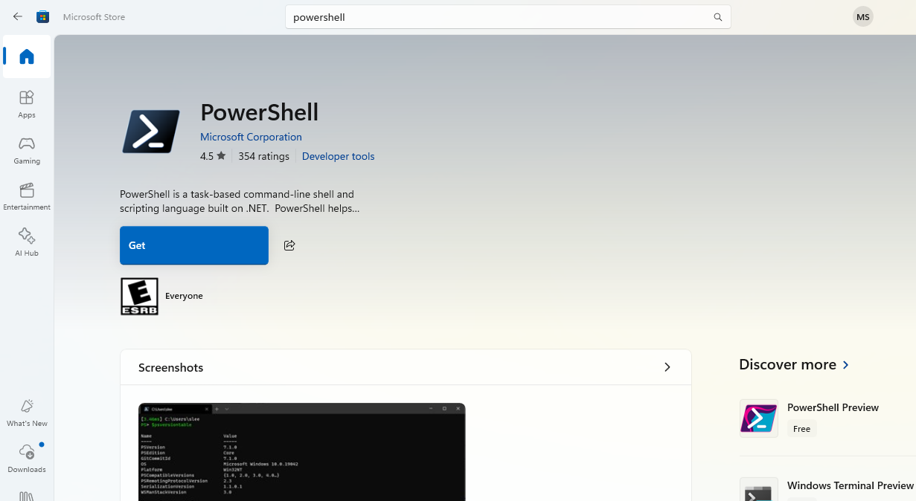Image resolution: width=916 pixels, height=501 pixels.
Task: Check the Downloads queue
Action: pyautogui.click(x=26, y=459)
